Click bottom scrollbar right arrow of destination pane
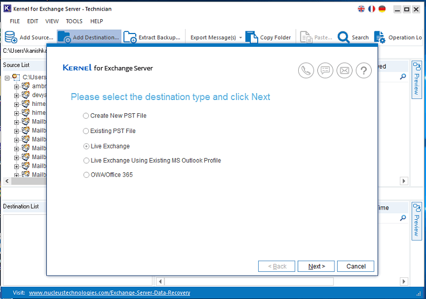 tap(404, 281)
